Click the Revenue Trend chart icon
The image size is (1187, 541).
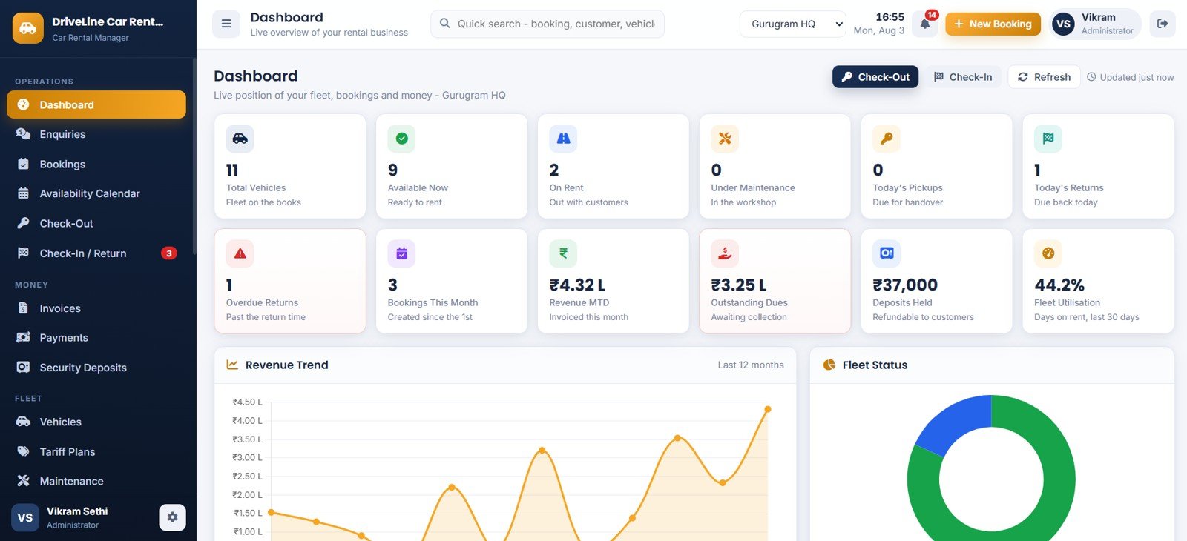coord(232,365)
